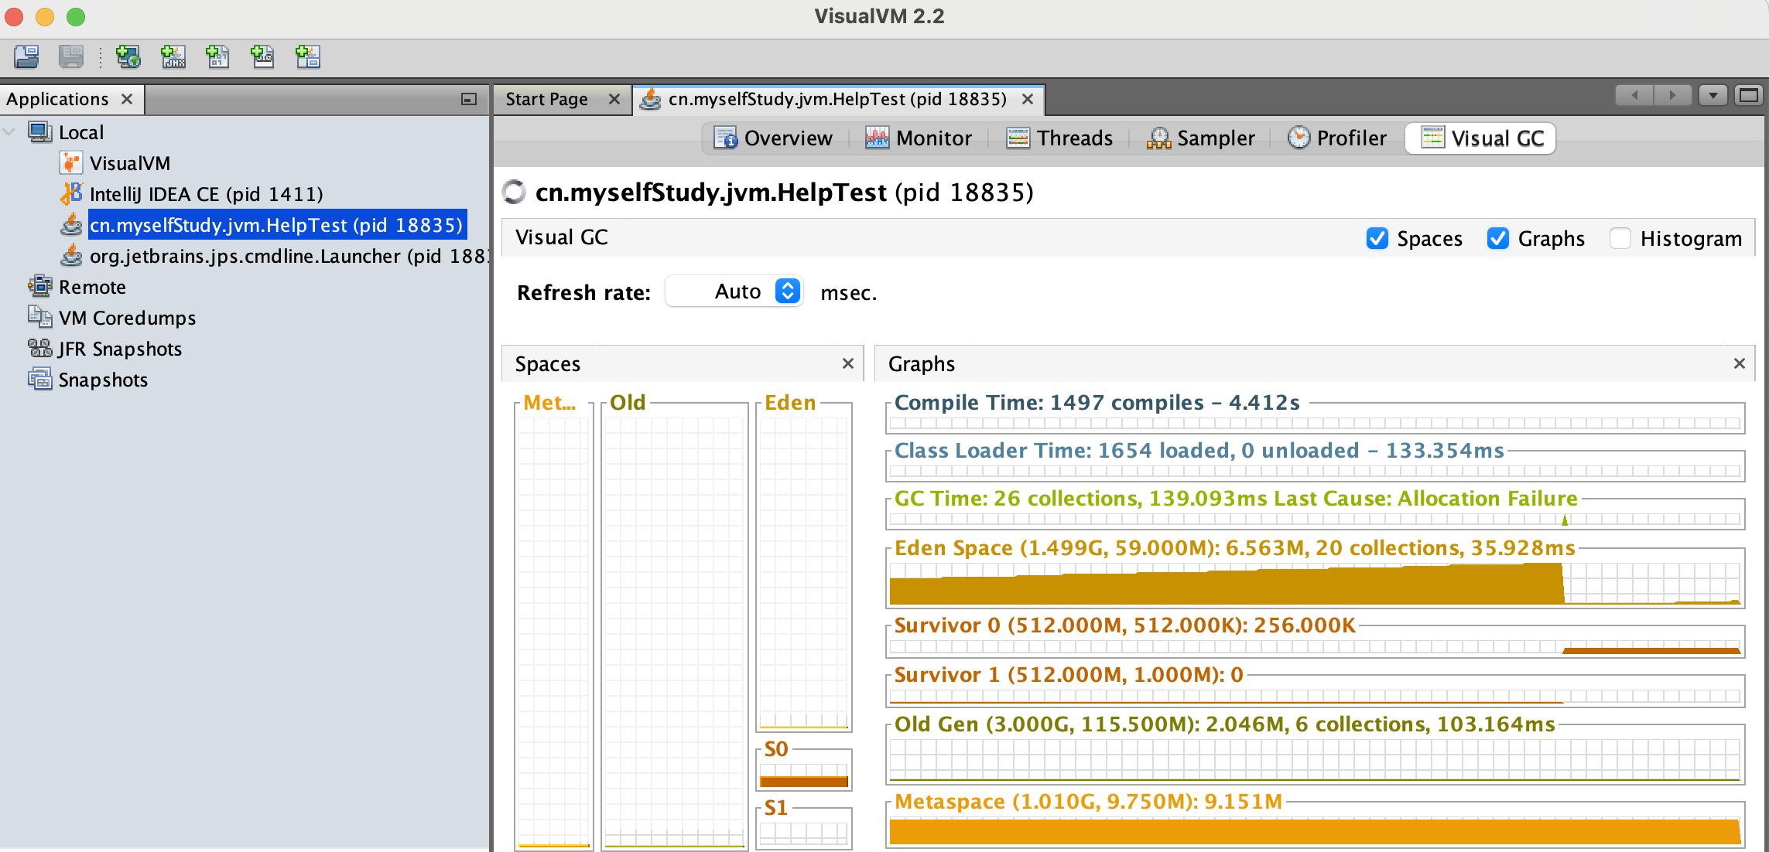Maximize the editor window area
This screenshot has height=852, width=1769.
click(1748, 95)
